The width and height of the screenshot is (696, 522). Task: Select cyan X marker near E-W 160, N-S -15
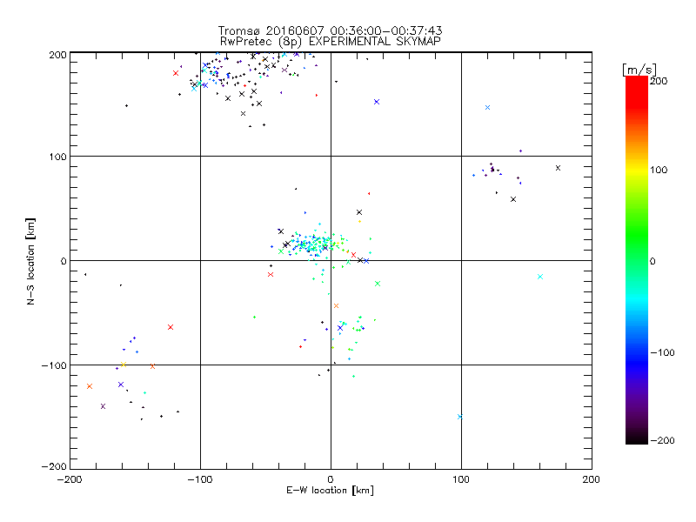point(540,277)
